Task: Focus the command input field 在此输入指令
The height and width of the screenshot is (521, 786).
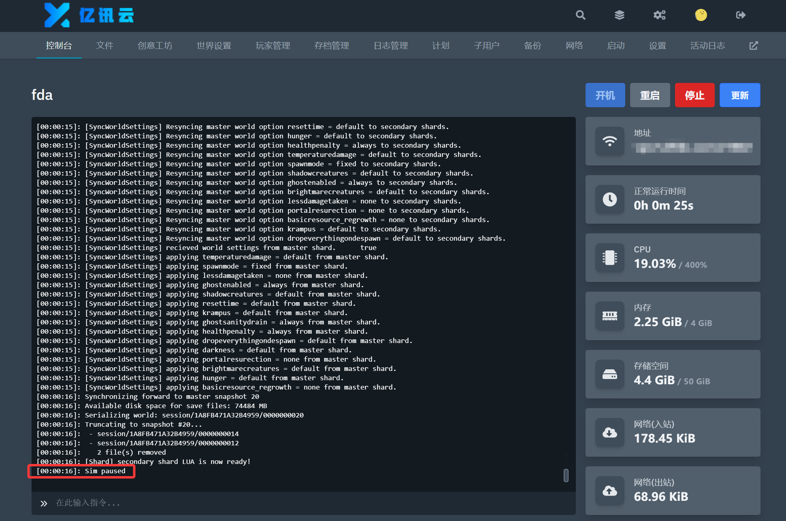Action: [304, 503]
